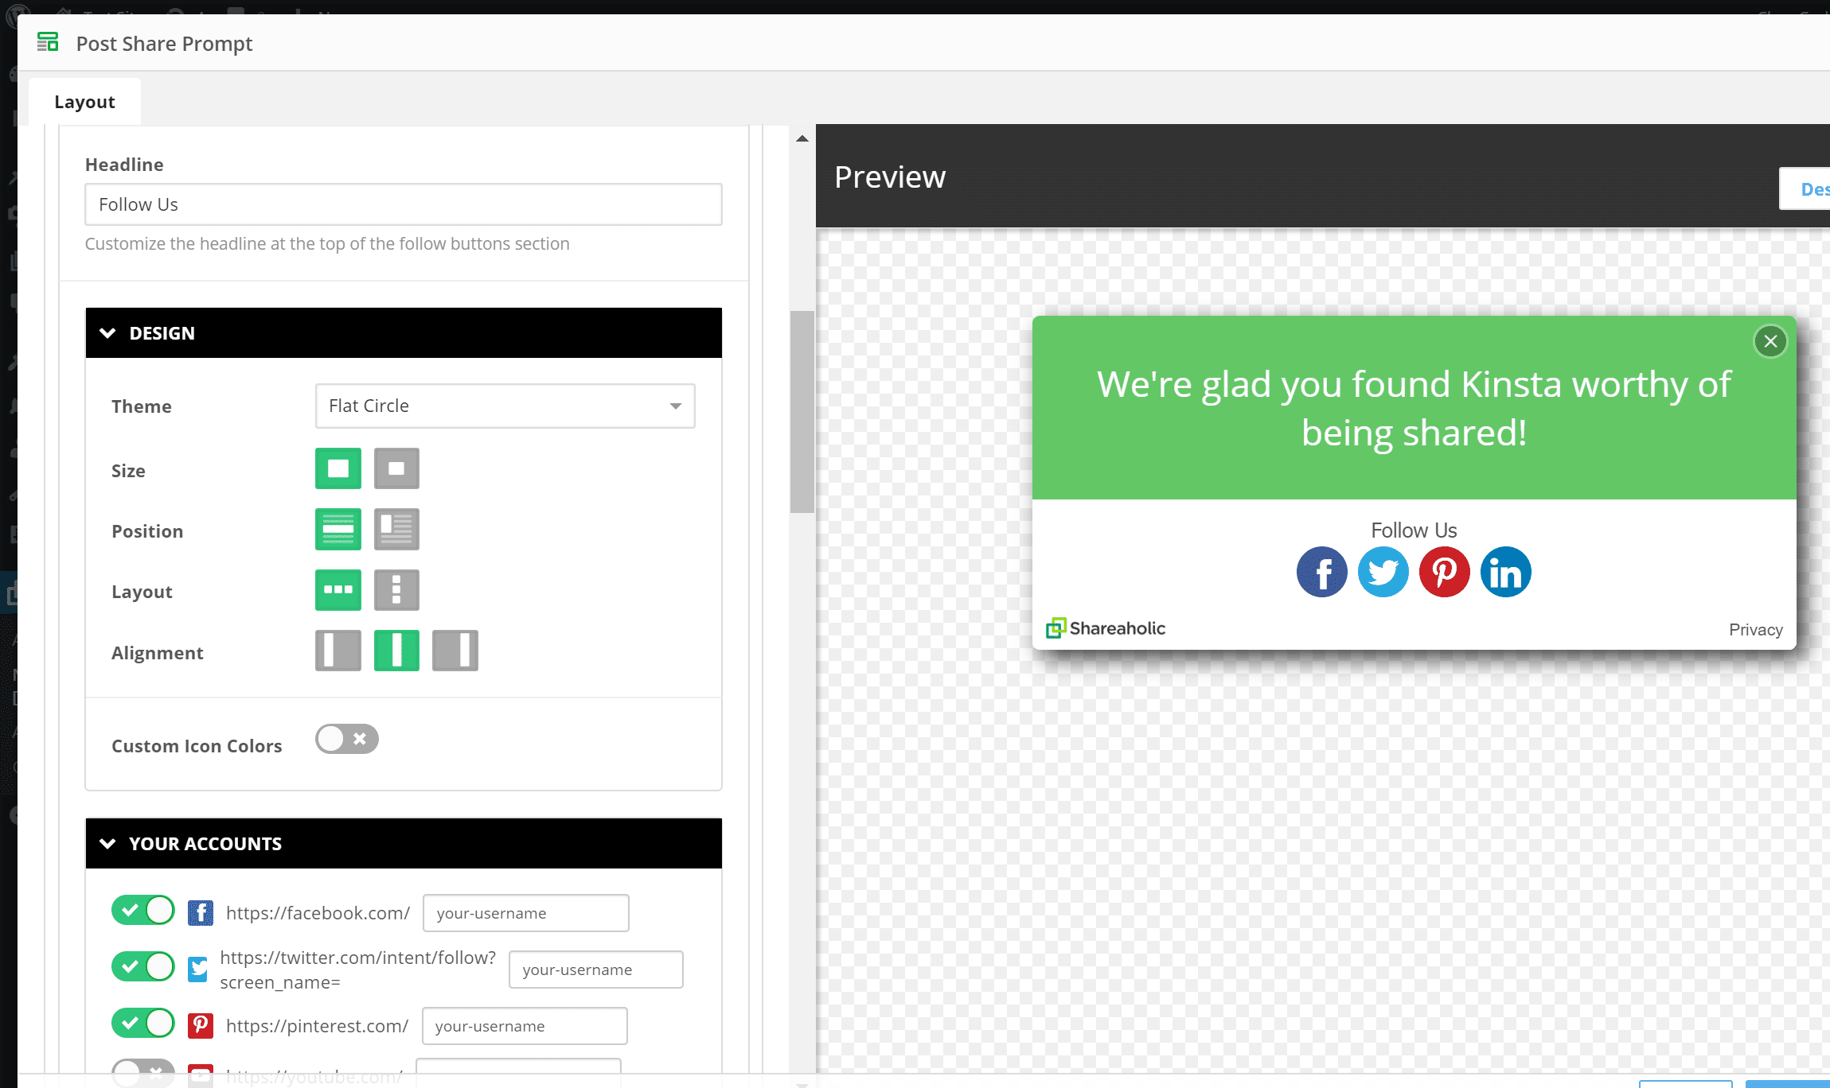Toggle the Facebook account enable switch
This screenshot has height=1088, width=1830.
click(x=141, y=911)
